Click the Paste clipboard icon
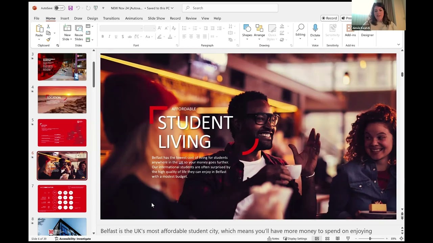Screen dimensions: 433x243 pos(39,29)
